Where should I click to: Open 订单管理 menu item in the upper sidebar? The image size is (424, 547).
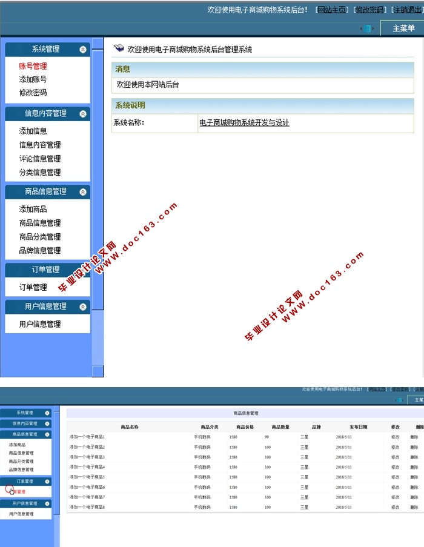tap(33, 288)
